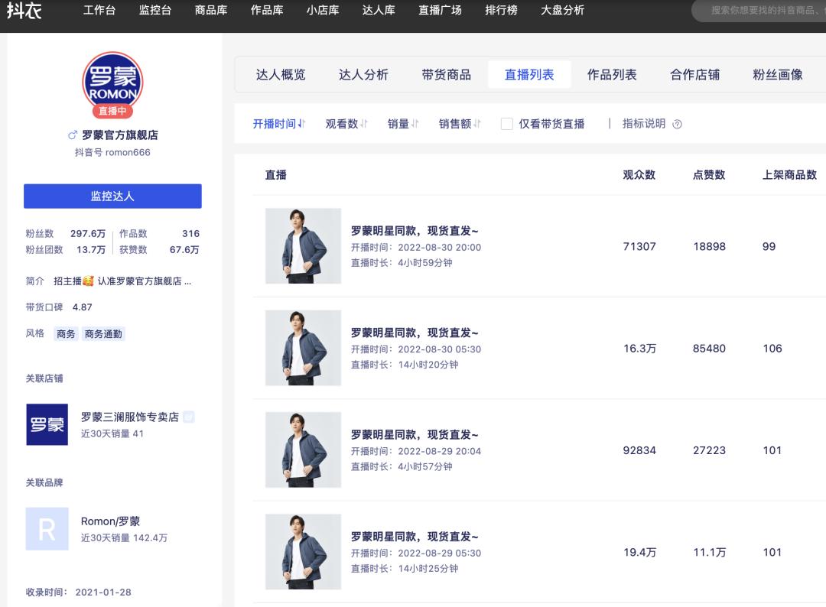The height and width of the screenshot is (607, 826).
Task: Click the 监控达人 button
Action: click(113, 196)
